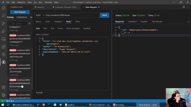Open the Accounts icon in activity bar

[4, 87]
